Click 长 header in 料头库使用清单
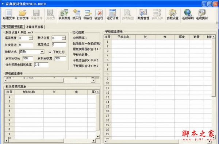This screenshot has width=219, height=144. (54, 92)
